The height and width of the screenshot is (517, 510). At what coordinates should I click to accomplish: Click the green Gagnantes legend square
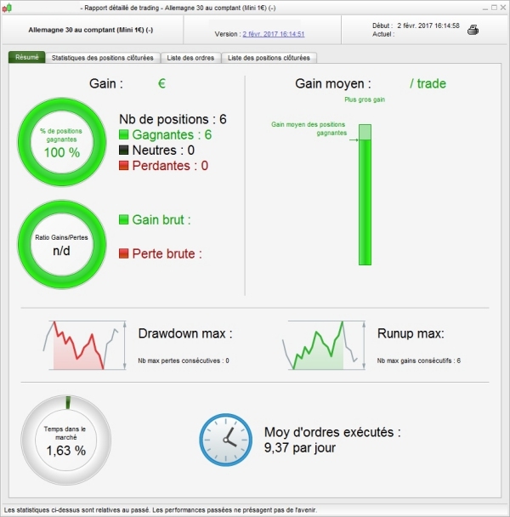[123, 134]
